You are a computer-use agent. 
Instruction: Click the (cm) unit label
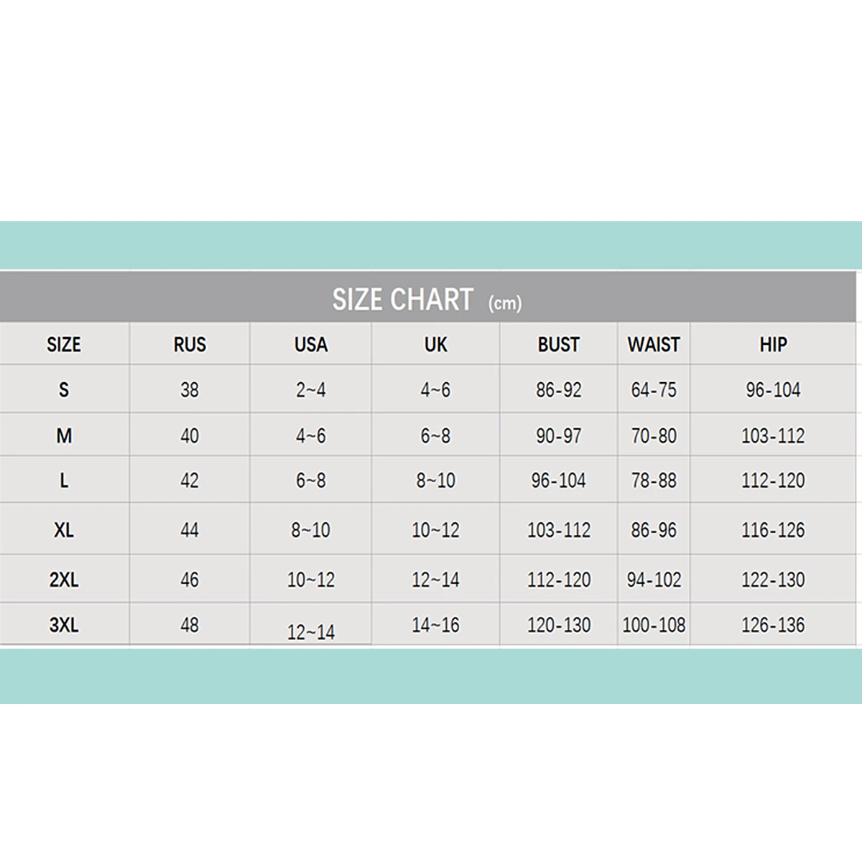[505, 304]
